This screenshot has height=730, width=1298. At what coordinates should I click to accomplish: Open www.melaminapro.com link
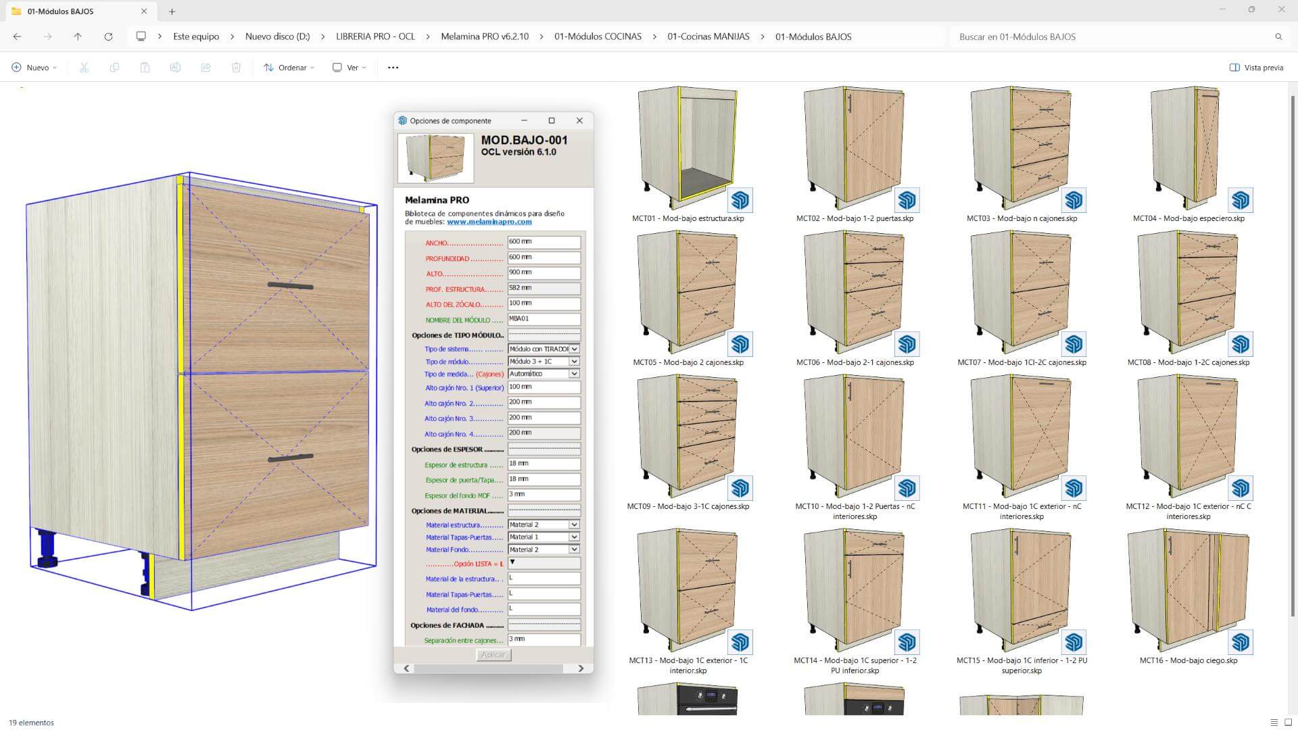(489, 222)
